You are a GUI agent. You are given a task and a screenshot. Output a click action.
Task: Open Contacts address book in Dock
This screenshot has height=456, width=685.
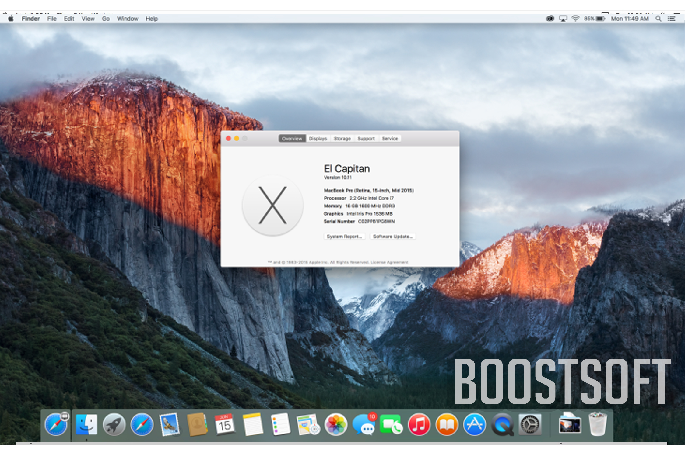[x=197, y=425]
